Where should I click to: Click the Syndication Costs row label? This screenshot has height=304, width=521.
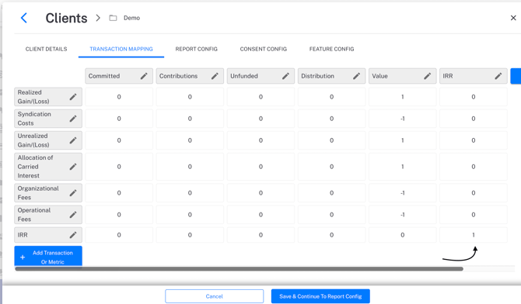[34, 119]
